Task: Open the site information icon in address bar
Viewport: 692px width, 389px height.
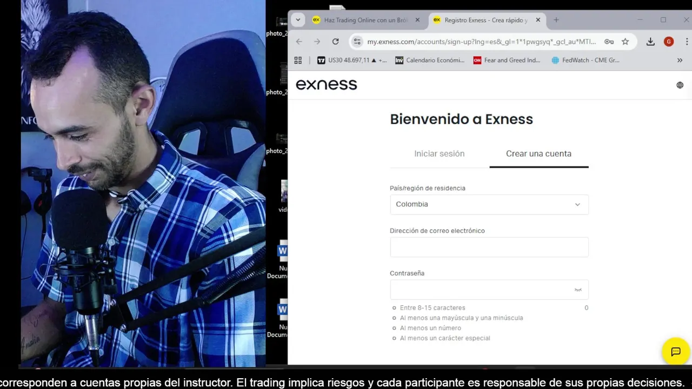Action: coord(356,42)
